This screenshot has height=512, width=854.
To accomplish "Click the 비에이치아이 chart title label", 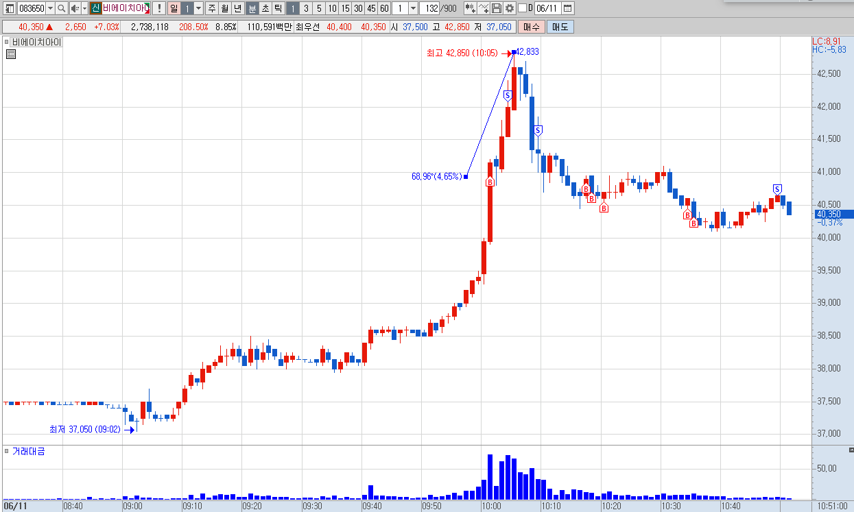I will 36,42.
